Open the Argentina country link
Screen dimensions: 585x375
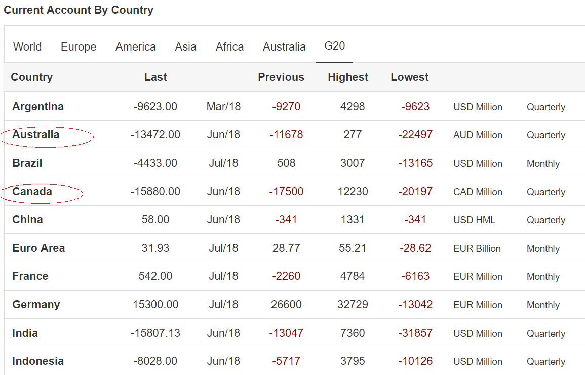[x=38, y=107]
